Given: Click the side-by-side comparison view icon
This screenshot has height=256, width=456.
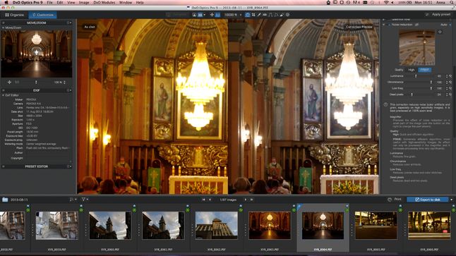Looking at the screenshot, I should tap(200, 15).
